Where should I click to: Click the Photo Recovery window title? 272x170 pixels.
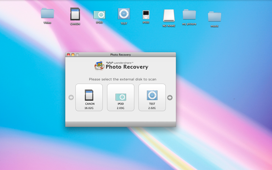tap(121, 55)
